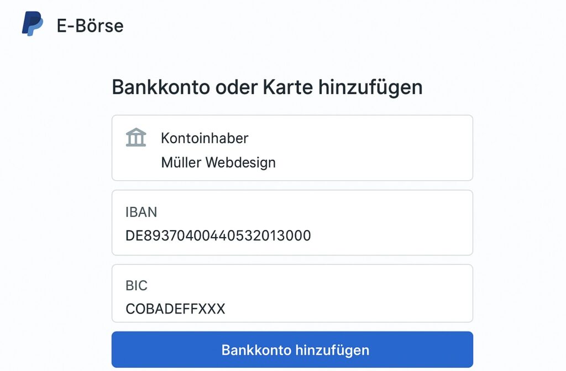Image resolution: width=566 pixels, height=371 pixels.
Task: Click the heading Bankkonto oder Karte hinzufügen
Action: click(x=268, y=87)
